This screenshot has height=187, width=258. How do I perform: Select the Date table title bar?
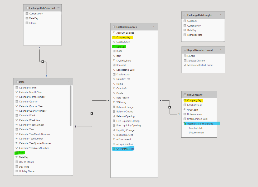click(x=43, y=82)
